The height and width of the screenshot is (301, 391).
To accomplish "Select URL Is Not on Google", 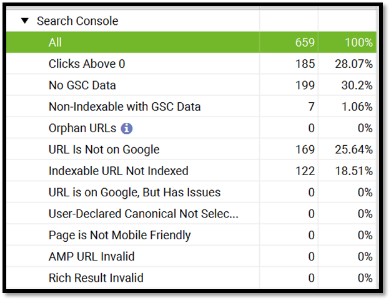I will point(191,150).
